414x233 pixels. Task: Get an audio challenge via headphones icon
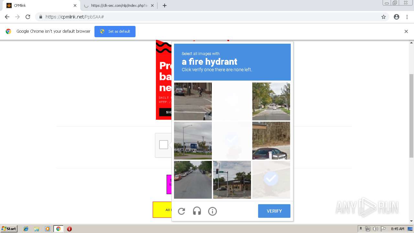[x=197, y=211]
